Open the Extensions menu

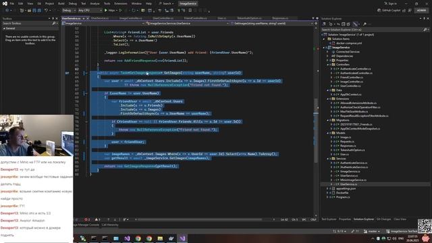121,3
